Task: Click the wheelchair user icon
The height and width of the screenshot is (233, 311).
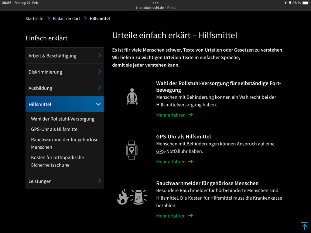Action: pyautogui.click(x=132, y=96)
